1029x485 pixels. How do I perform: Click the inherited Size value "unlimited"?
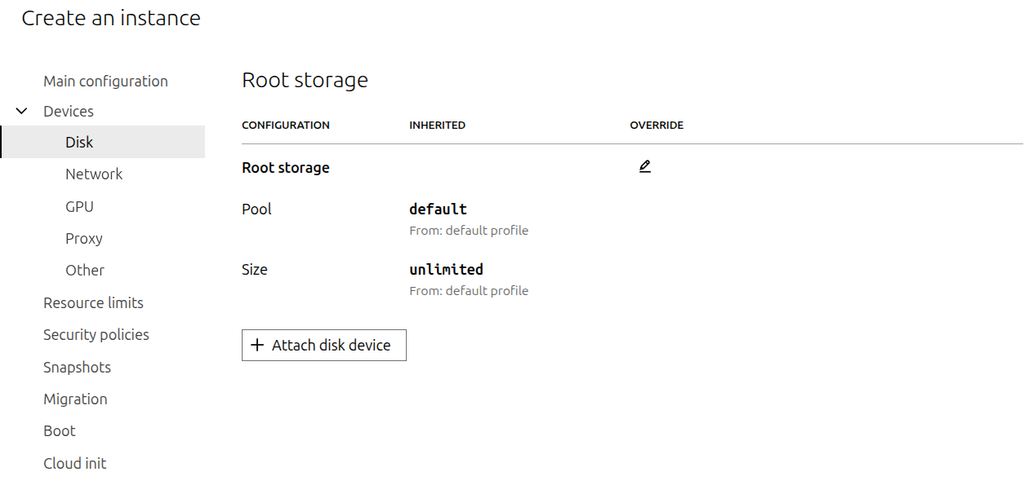point(446,270)
